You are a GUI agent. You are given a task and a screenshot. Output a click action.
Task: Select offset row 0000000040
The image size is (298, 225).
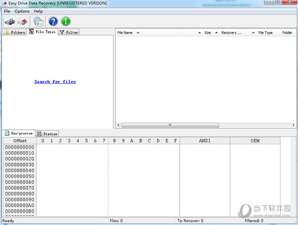(x=20, y=170)
